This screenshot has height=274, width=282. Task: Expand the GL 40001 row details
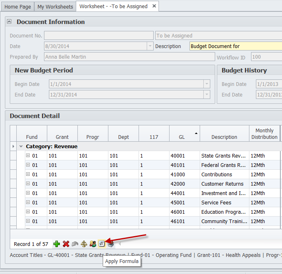coord(28,156)
